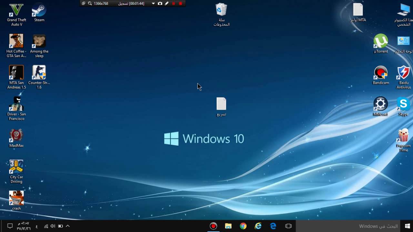Stop the Bandicam recording
Screen dimensions: 413x232
coord(181,4)
